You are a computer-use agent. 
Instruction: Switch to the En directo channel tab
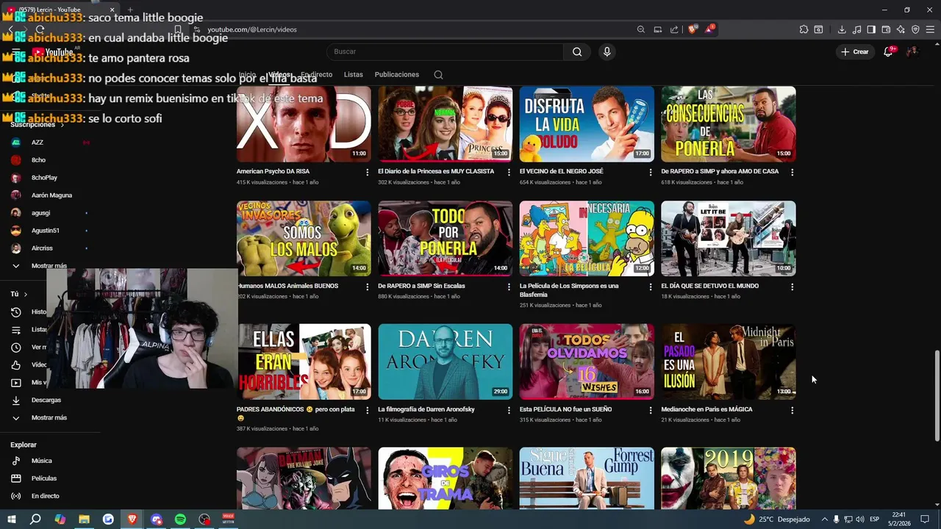pos(317,74)
